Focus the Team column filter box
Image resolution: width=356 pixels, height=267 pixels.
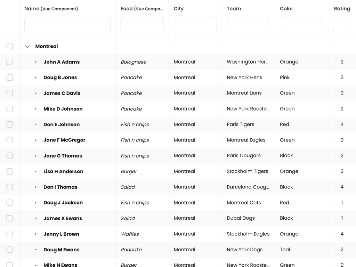[248, 25]
